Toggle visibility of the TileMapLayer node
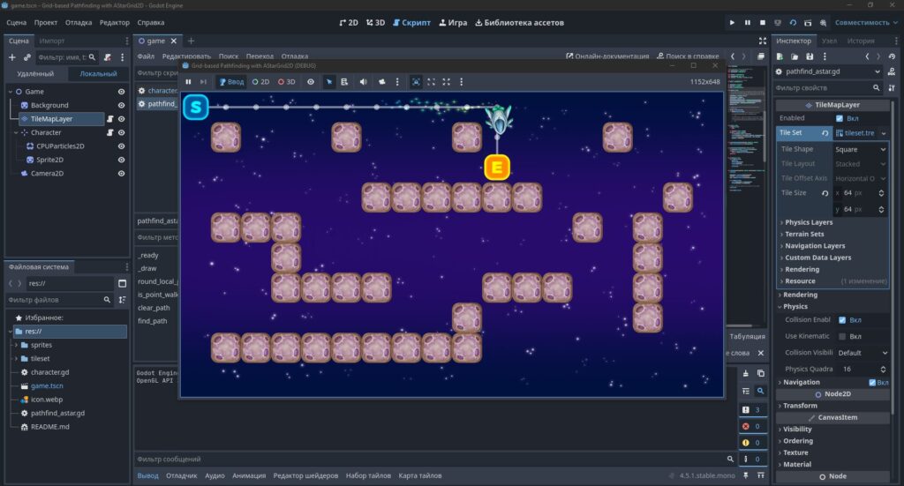Viewport: 904px width, 486px height. (x=121, y=118)
